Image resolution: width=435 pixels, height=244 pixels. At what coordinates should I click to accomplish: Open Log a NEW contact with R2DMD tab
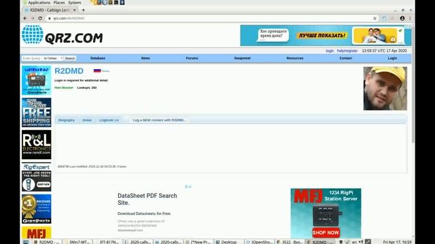coord(159,120)
